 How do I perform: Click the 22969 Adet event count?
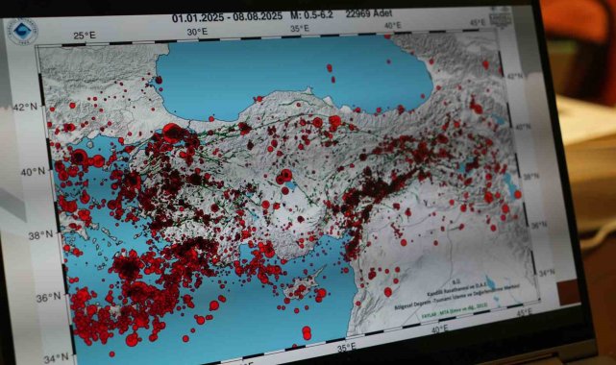click(368, 14)
